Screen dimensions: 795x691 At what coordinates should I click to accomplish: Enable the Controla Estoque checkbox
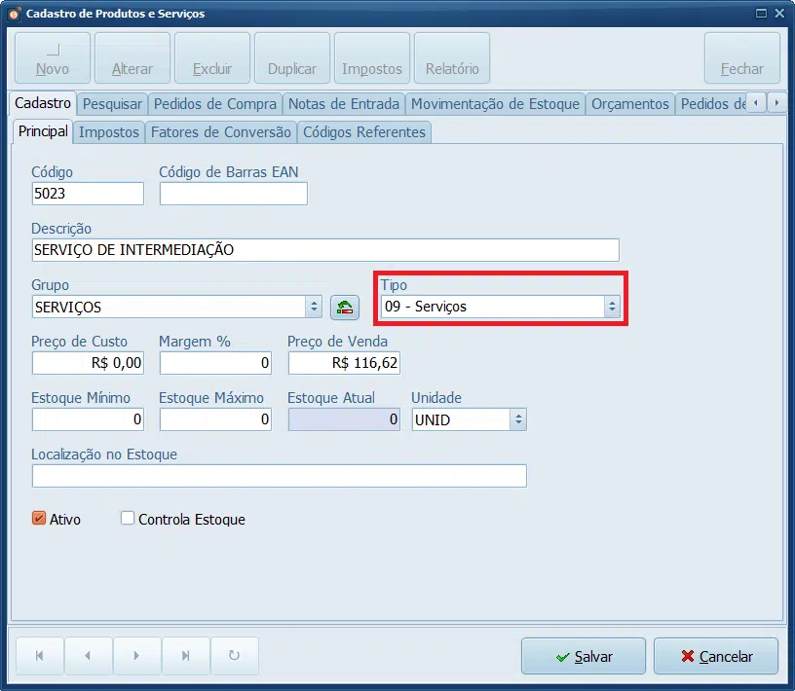[x=128, y=518]
